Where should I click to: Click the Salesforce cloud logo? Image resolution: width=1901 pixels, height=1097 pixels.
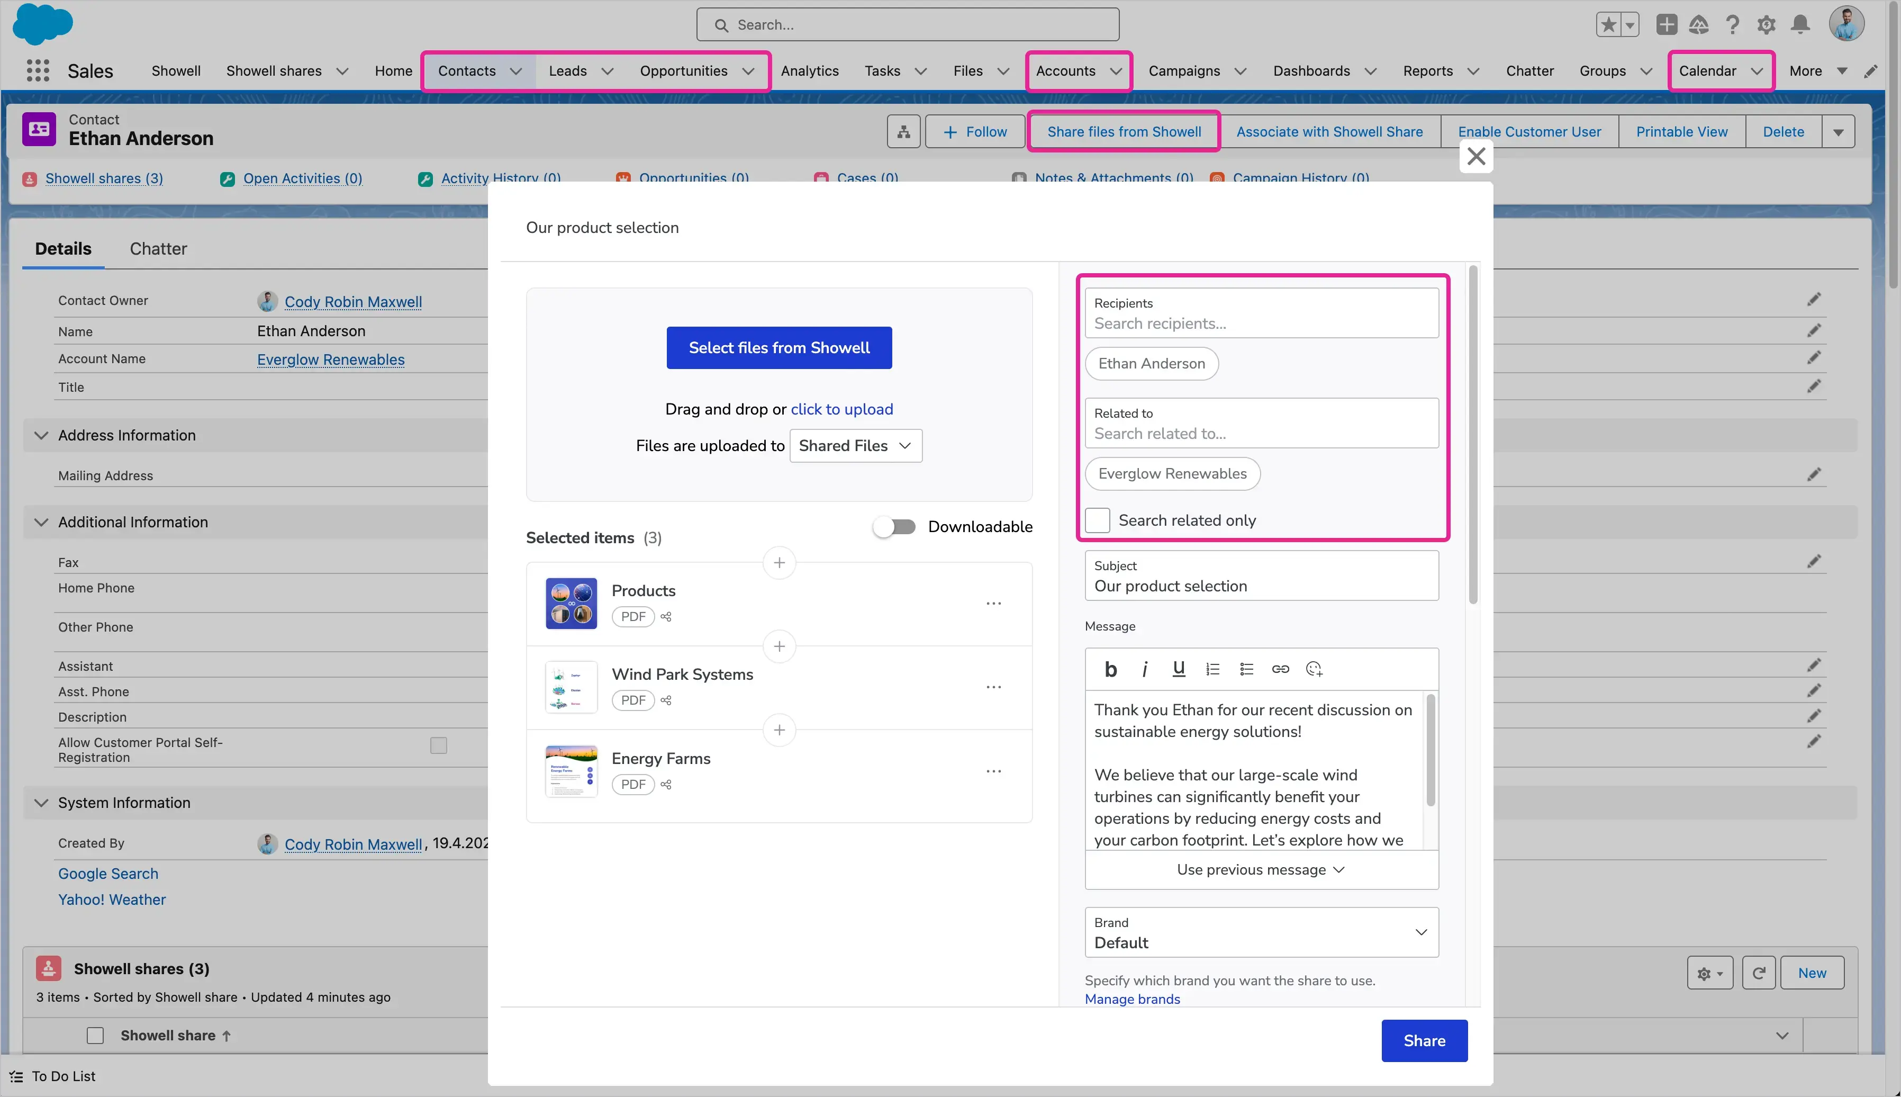[43, 24]
